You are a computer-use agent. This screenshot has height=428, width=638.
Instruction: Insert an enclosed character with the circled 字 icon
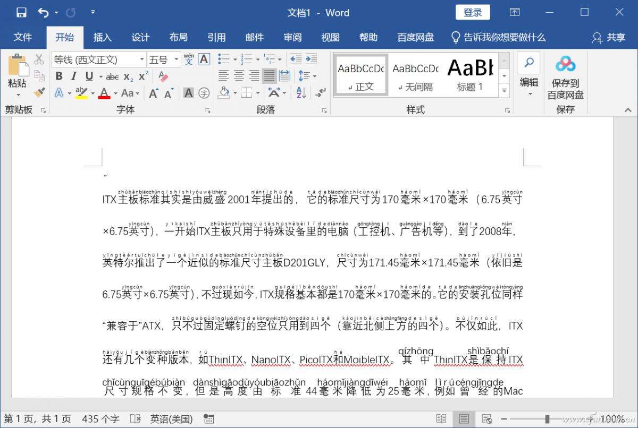point(204,93)
